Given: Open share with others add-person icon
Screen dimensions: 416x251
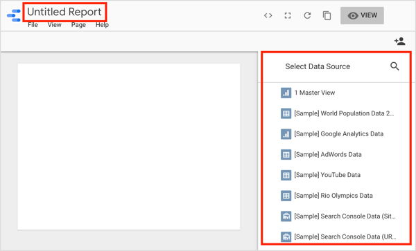Looking at the screenshot, I should [x=399, y=41].
